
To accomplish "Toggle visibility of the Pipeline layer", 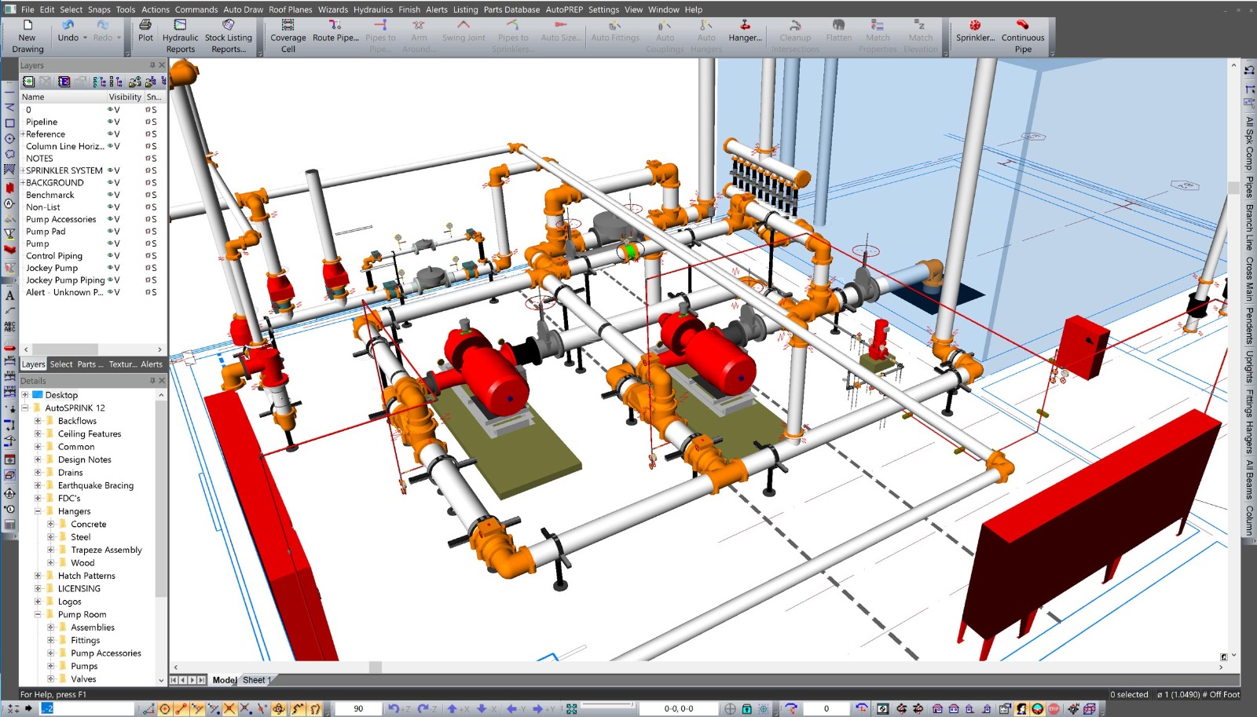I will click(x=113, y=122).
